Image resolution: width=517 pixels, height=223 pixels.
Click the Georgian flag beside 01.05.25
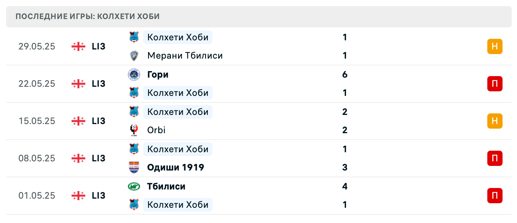(x=78, y=195)
